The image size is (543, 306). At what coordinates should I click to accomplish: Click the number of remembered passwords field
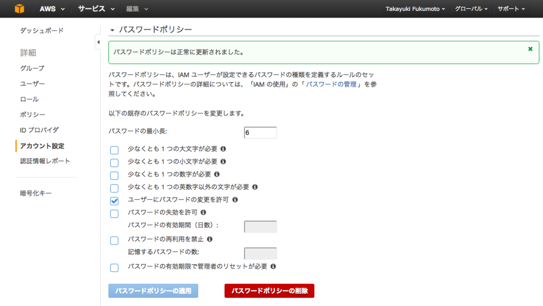pyautogui.click(x=260, y=253)
